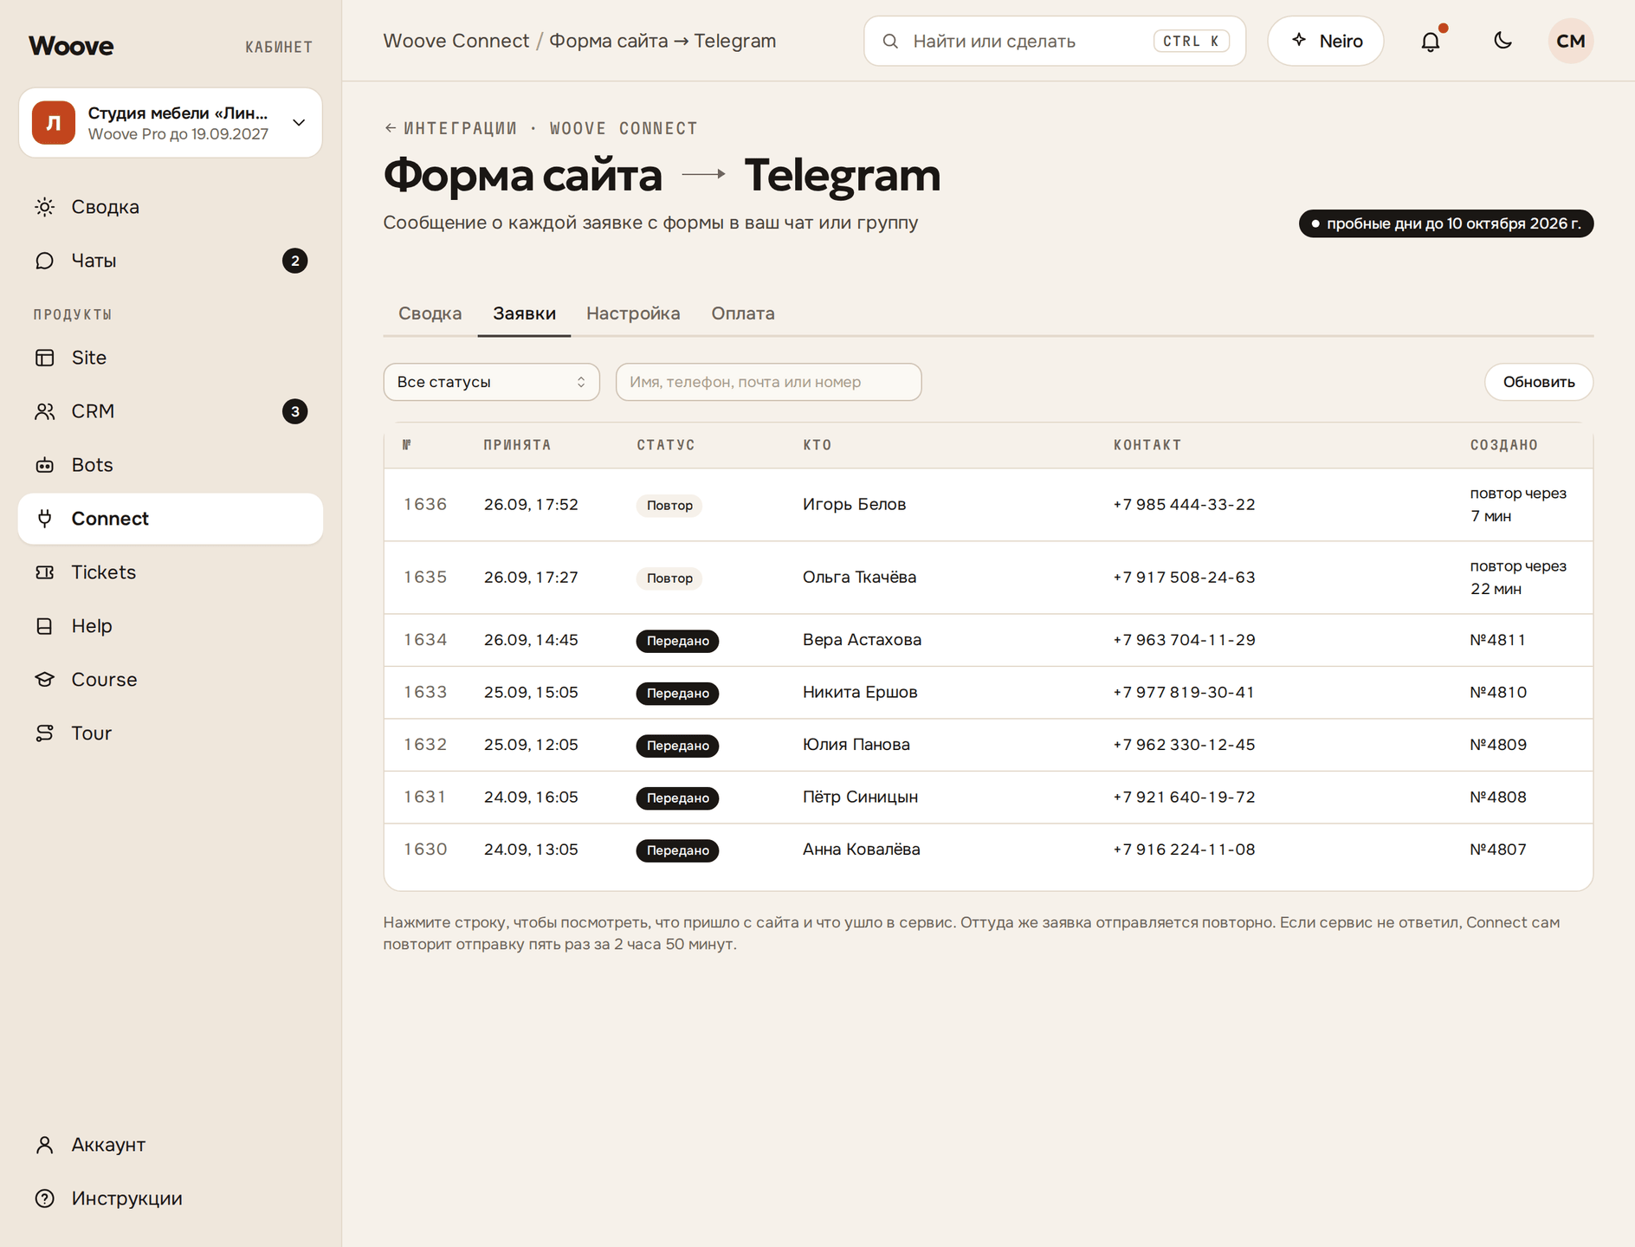
Task: Toggle dark mode moon icon
Action: click(x=1503, y=41)
